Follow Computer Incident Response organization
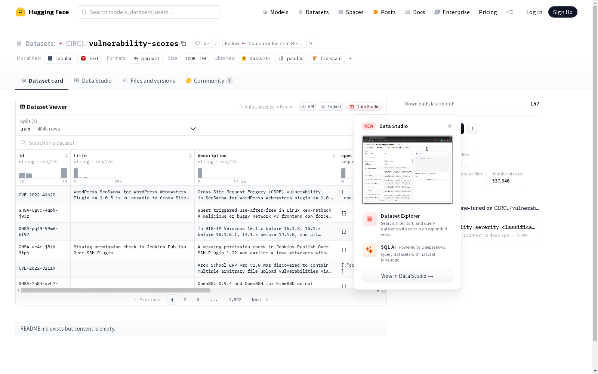The image size is (598, 374). click(x=264, y=43)
